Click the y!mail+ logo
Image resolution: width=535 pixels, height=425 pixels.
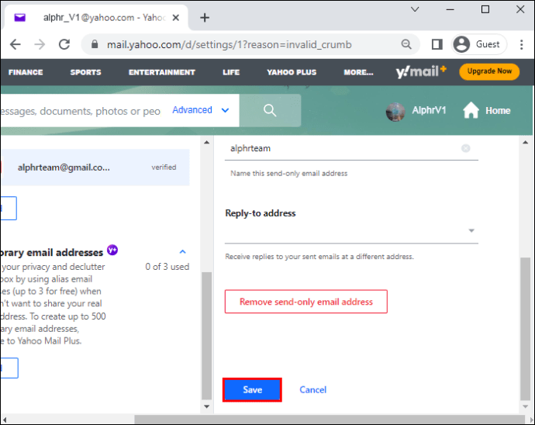(421, 71)
